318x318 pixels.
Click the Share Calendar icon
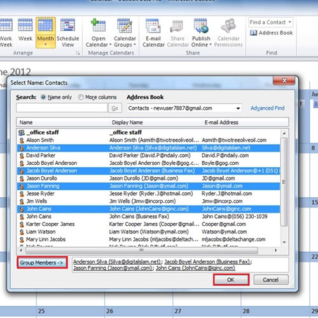(x=177, y=26)
